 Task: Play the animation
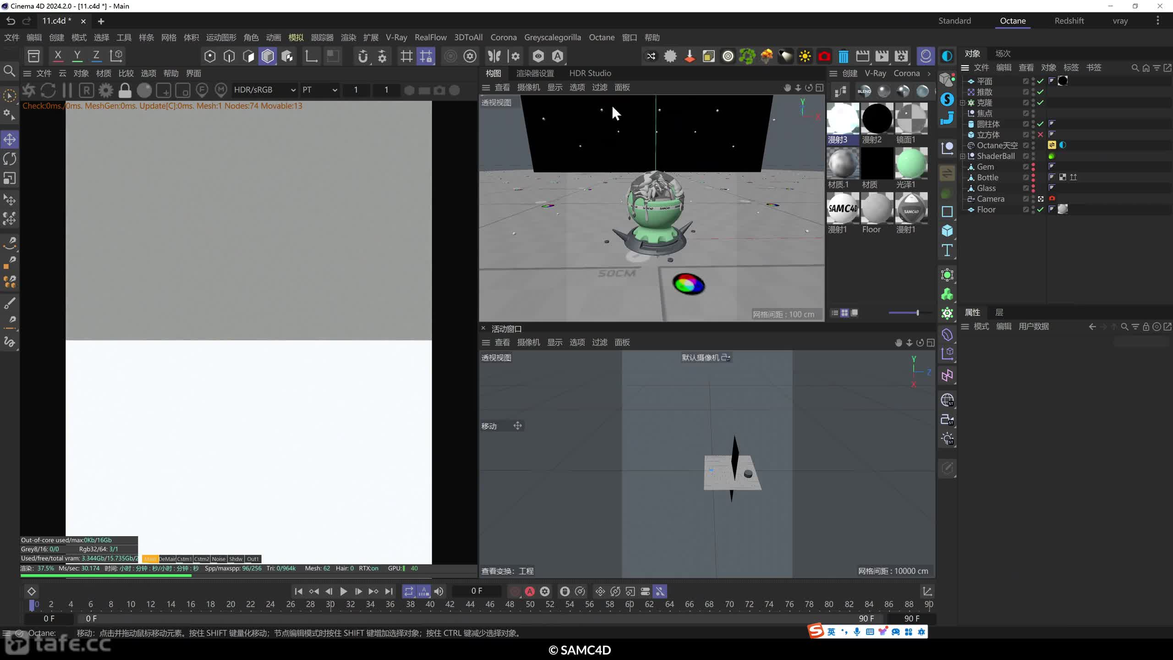pos(343,591)
